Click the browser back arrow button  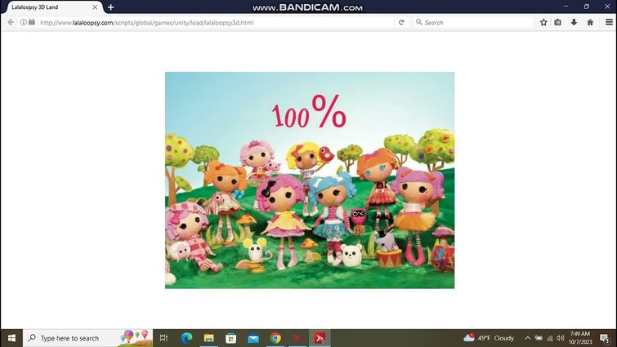click(11, 22)
